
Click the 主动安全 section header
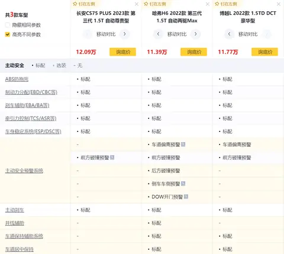[15, 65]
